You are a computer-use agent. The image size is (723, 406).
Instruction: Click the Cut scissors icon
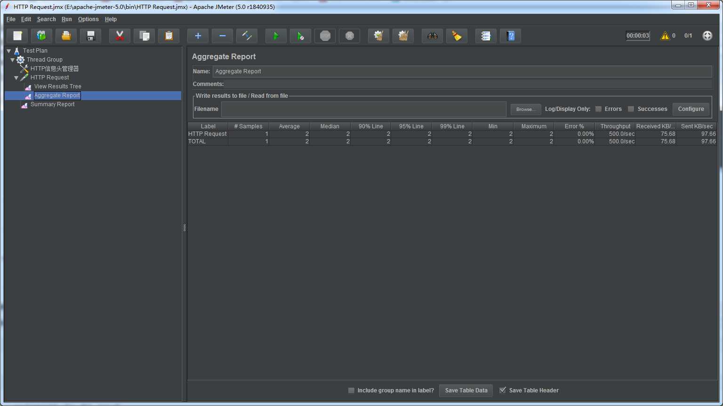[120, 36]
